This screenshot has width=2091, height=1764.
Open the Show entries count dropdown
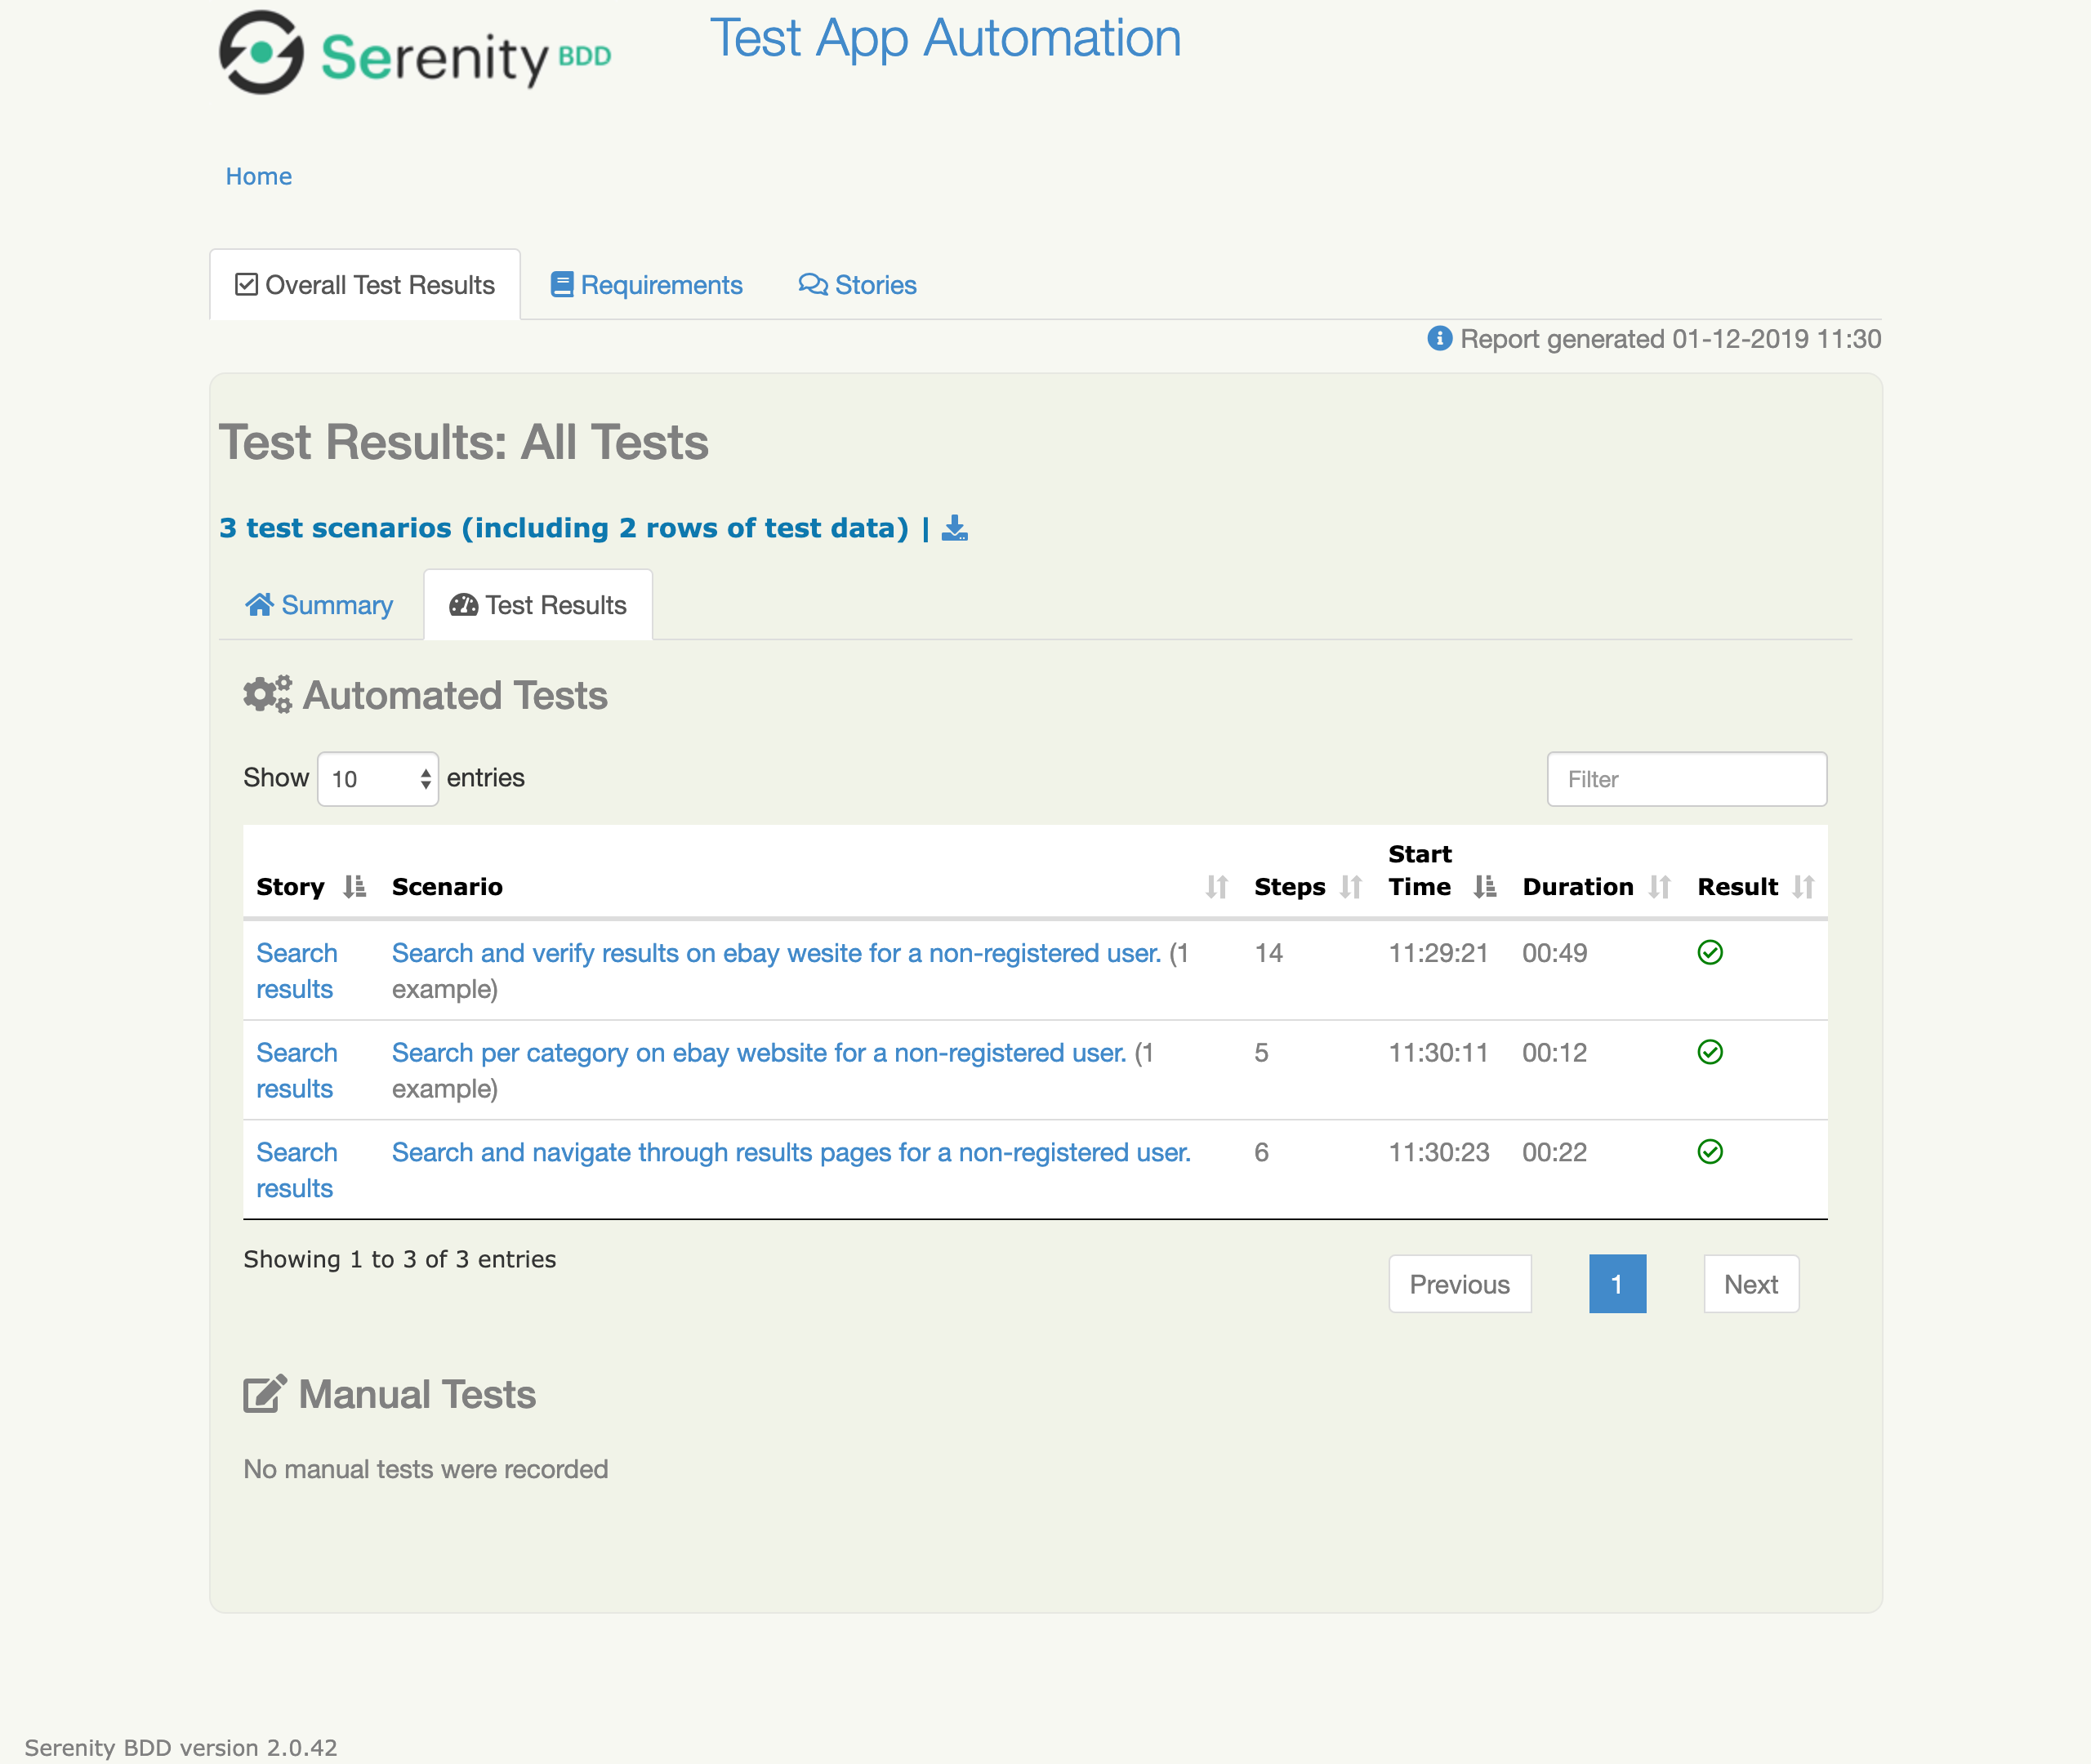click(378, 779)
